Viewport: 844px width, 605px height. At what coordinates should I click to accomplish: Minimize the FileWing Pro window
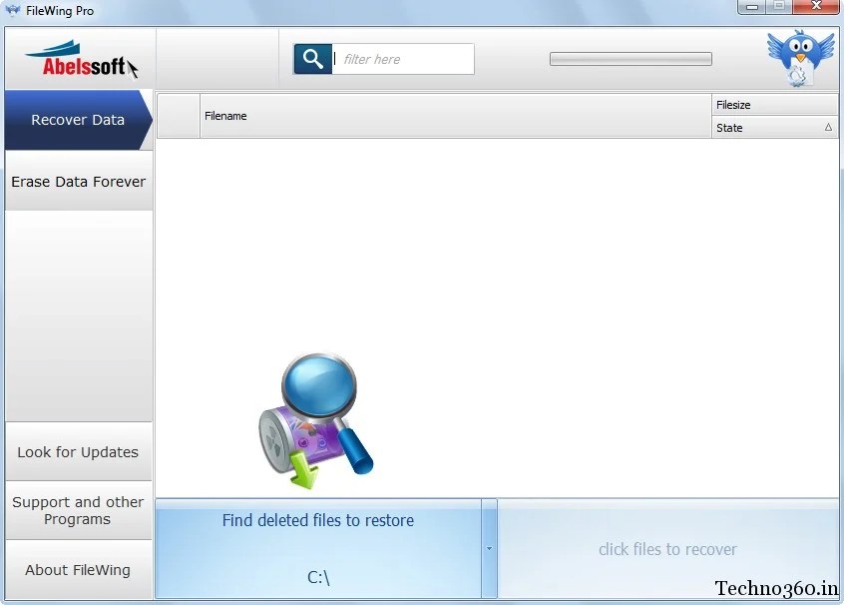click(x=752, y=6)
